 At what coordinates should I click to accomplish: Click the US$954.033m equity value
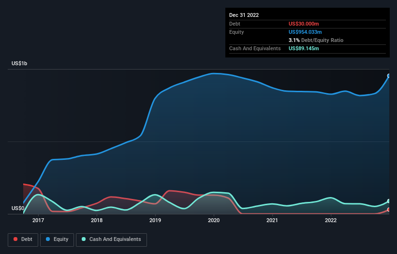pyautogui.click(x=305, y=32)
